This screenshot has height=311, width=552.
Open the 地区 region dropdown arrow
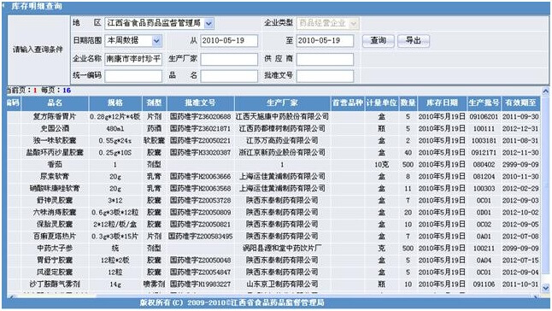point(208,24)
